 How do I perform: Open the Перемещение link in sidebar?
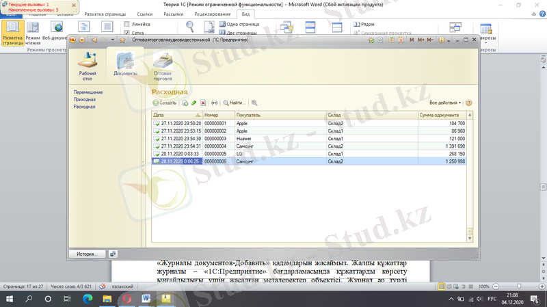88,92
